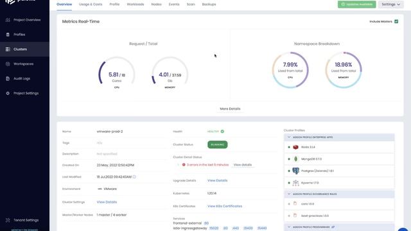The width and height of the screenshot is (411, 231).
Task: Click the 7.99% CPU namespace donut chart
Action: 290,70
